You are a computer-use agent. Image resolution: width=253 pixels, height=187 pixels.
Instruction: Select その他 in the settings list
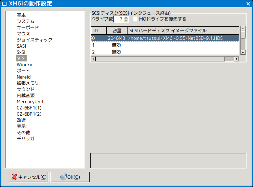[24, 132]
